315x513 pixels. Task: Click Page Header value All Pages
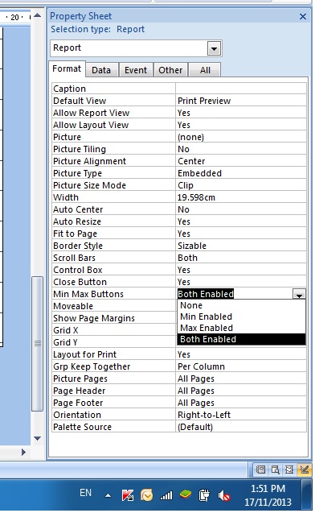tap(241, 391)
